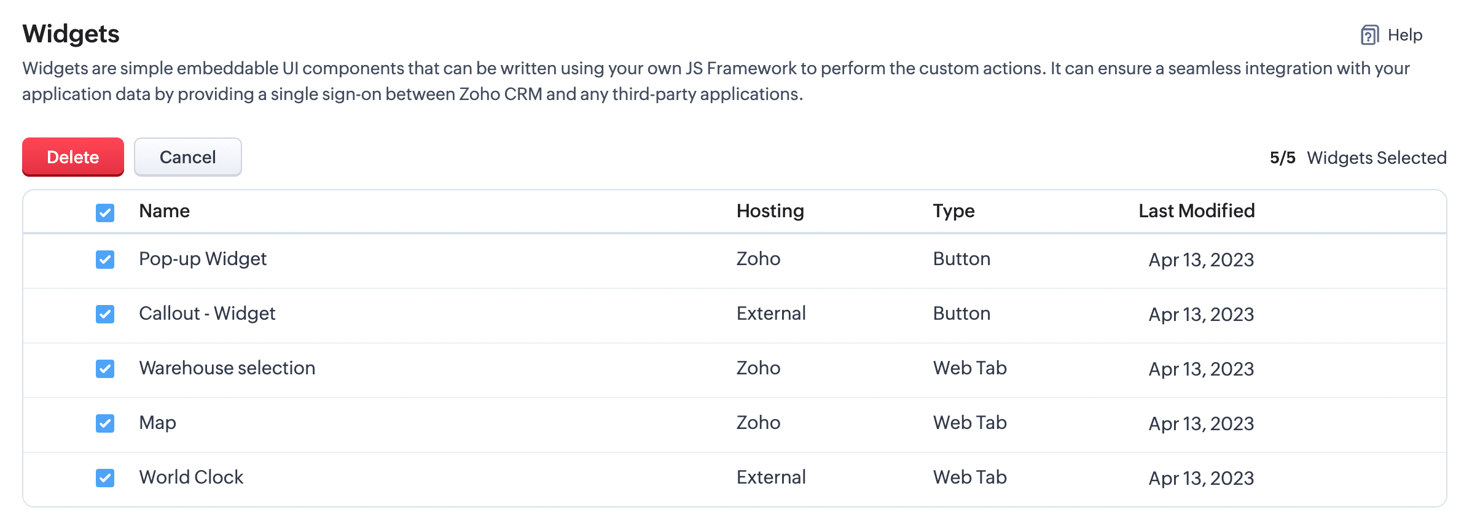This screenshot has width=1472, height=529.
Task: Uncheck the Callout - Widget row
Action: pyautogui.click(x=105, y=314)
